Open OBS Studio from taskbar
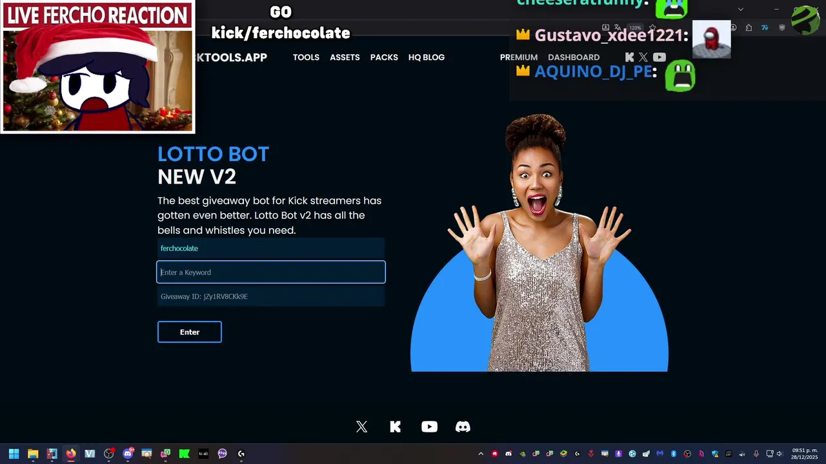 tap(108, 454)
